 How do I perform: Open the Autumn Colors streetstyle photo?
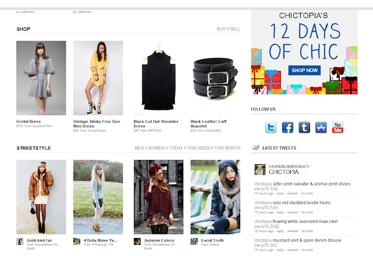tap(159, 197)
